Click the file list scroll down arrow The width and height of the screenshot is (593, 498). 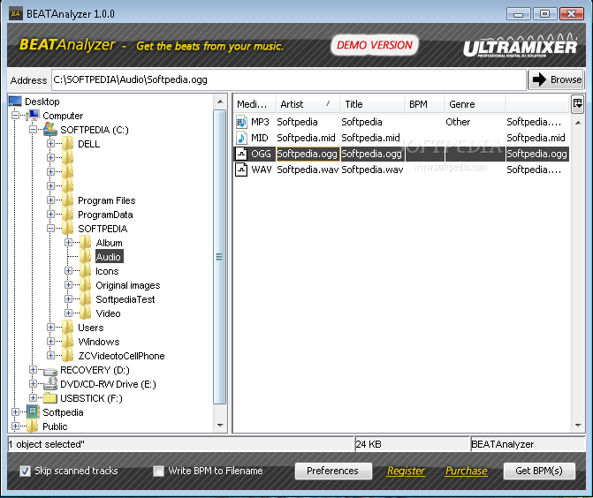tap(578, 426)
